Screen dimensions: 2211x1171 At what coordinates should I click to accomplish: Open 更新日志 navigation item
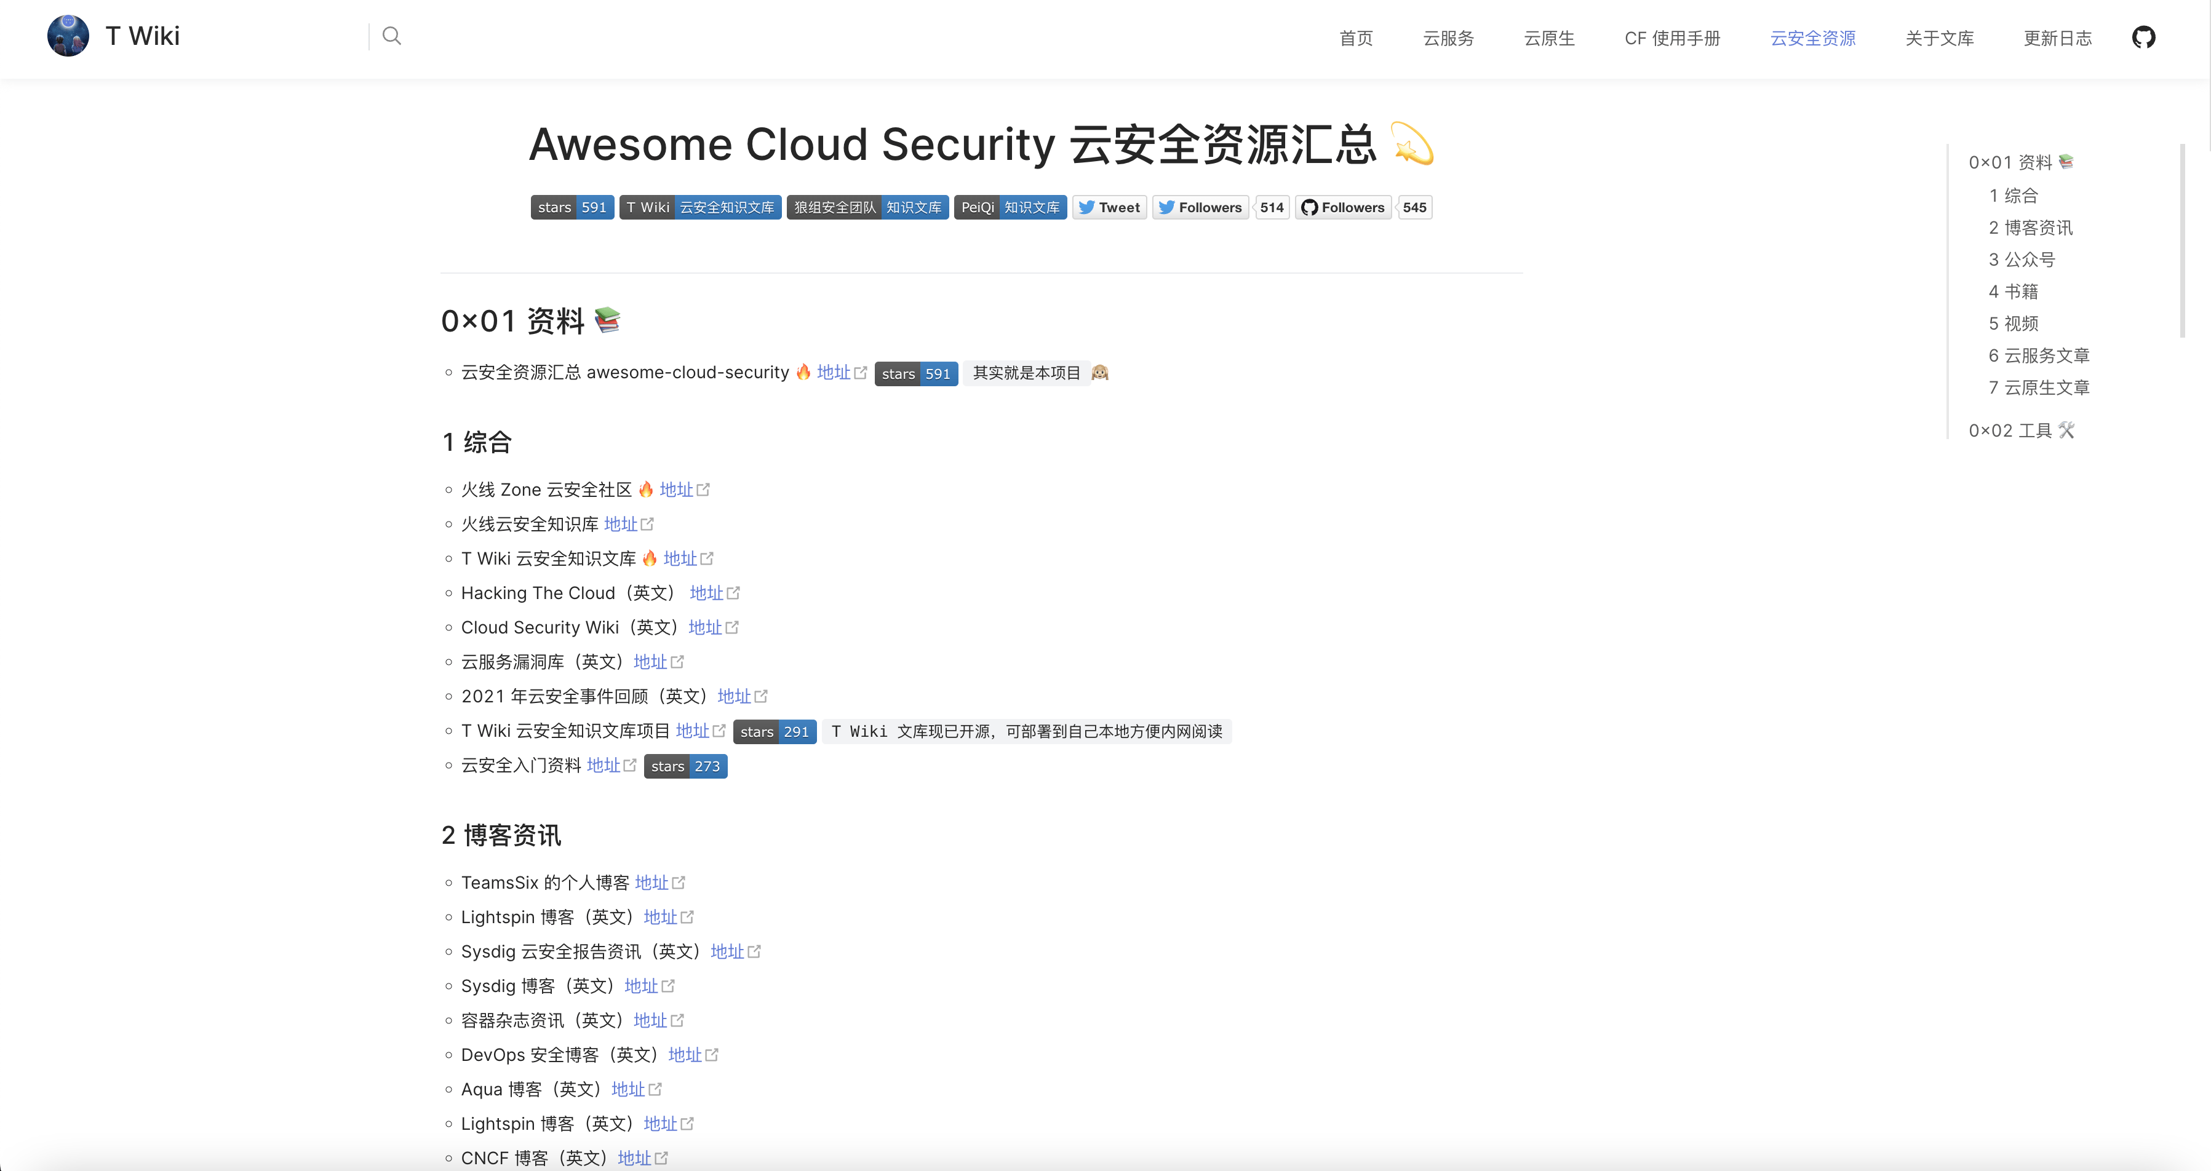2057,39
